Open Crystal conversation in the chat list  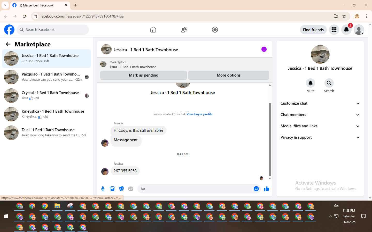pos(47,96)
